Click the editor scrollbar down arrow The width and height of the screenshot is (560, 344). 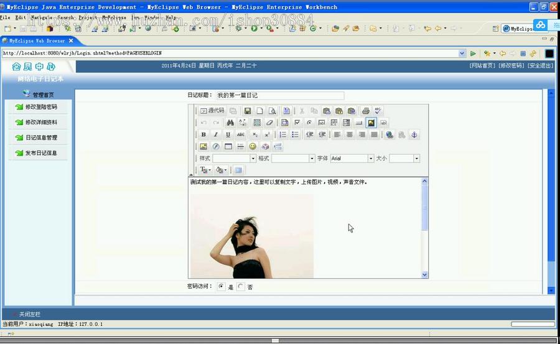point(424,274)
